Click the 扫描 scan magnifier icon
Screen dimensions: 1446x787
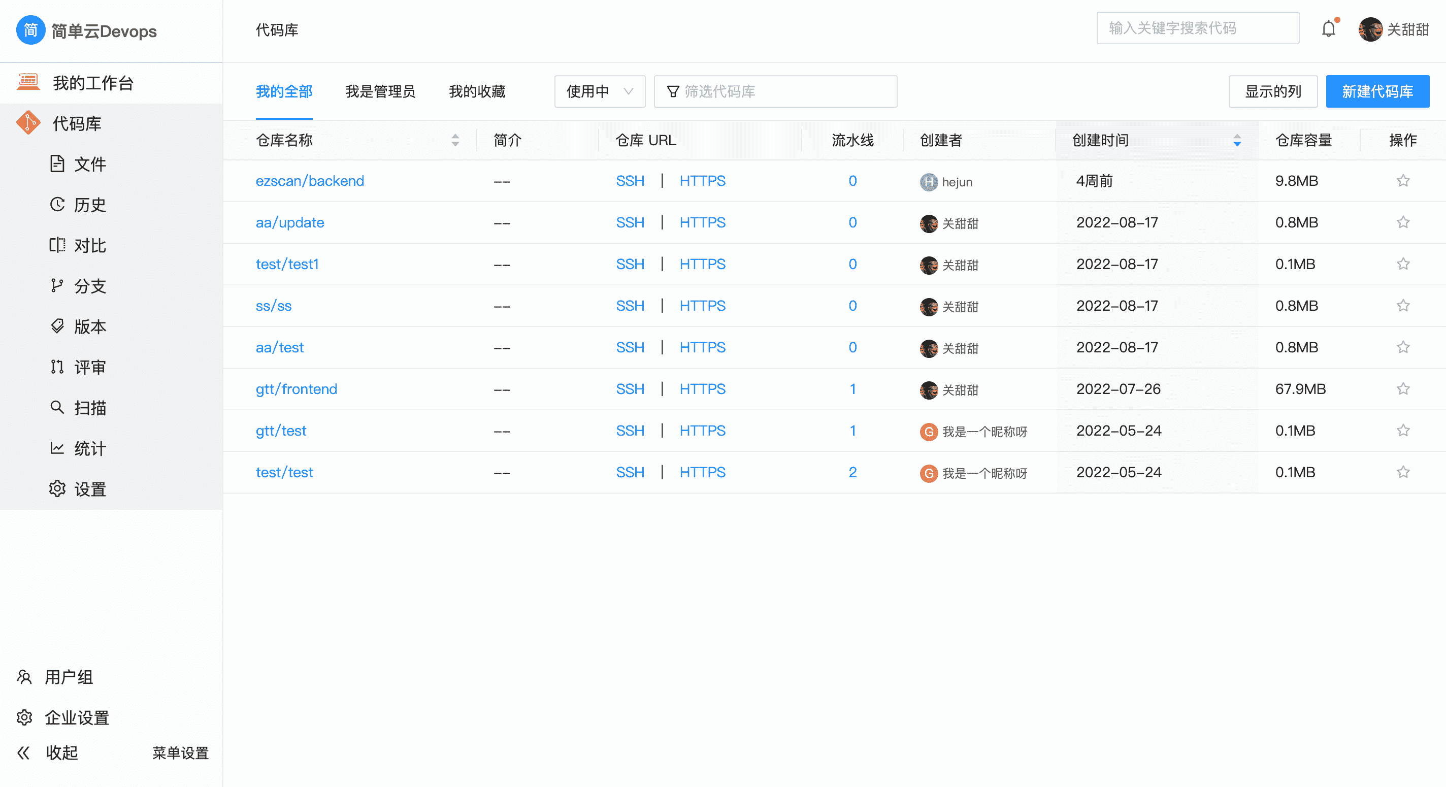pyautogui.click(x=57, y=408)
